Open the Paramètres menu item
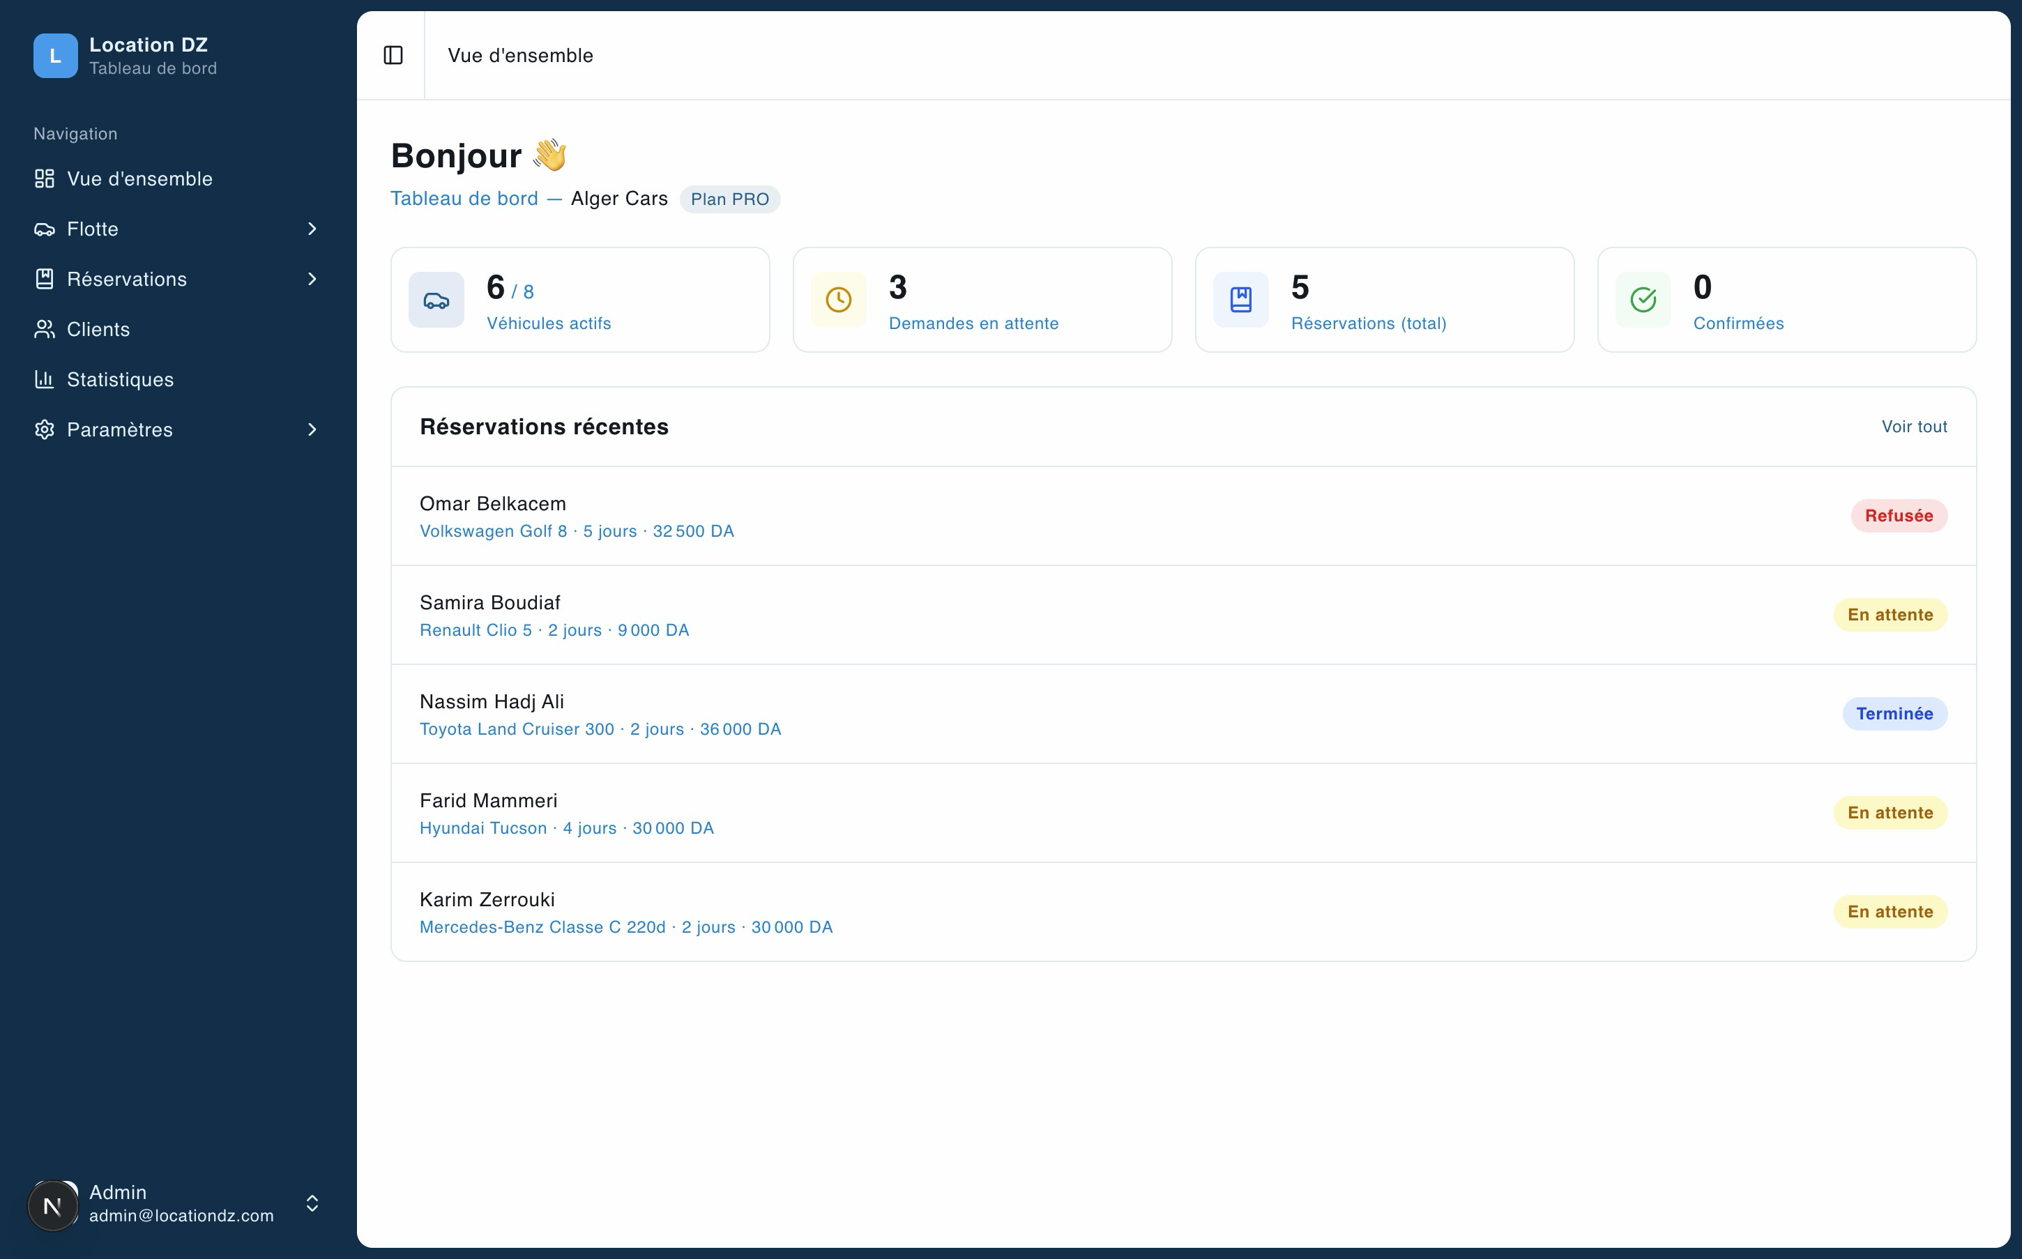Screen dimensions: 2022x1259 (x=178, y=429)
